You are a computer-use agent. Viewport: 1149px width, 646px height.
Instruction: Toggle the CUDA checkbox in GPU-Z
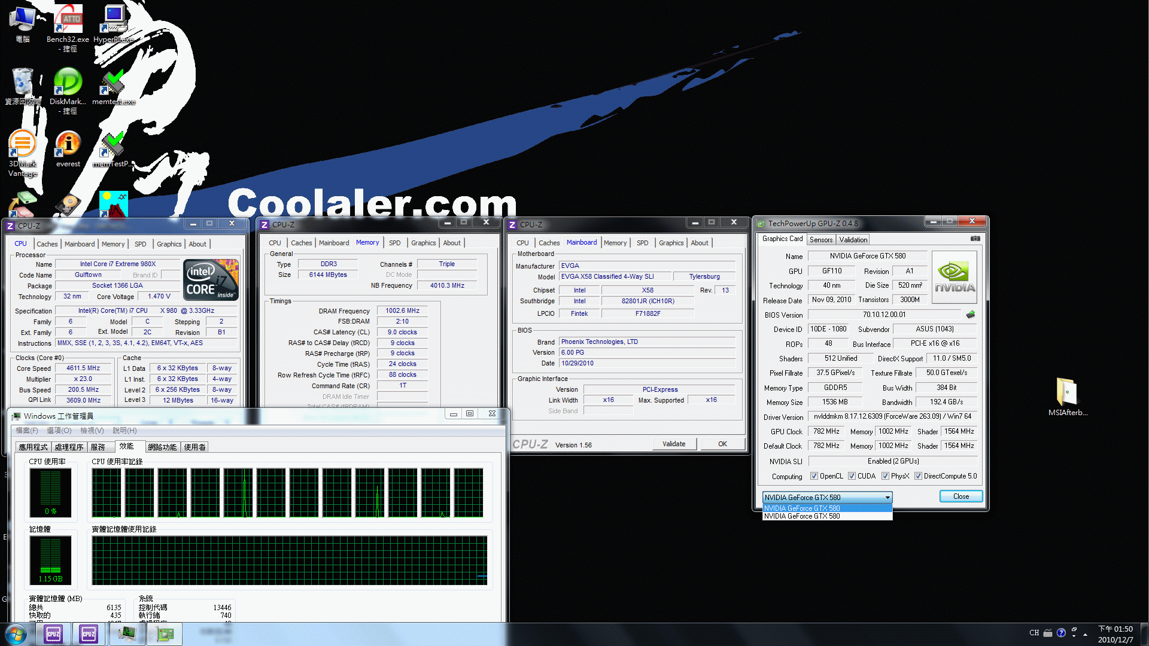[x=852, y=476]
